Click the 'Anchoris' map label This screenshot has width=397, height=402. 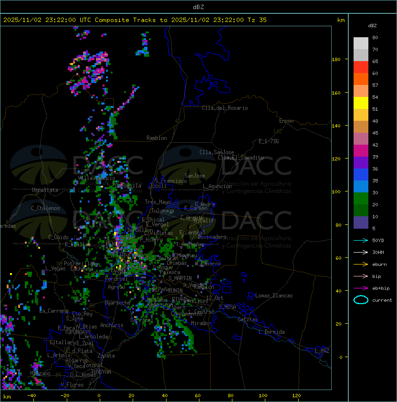pos(112,325)
